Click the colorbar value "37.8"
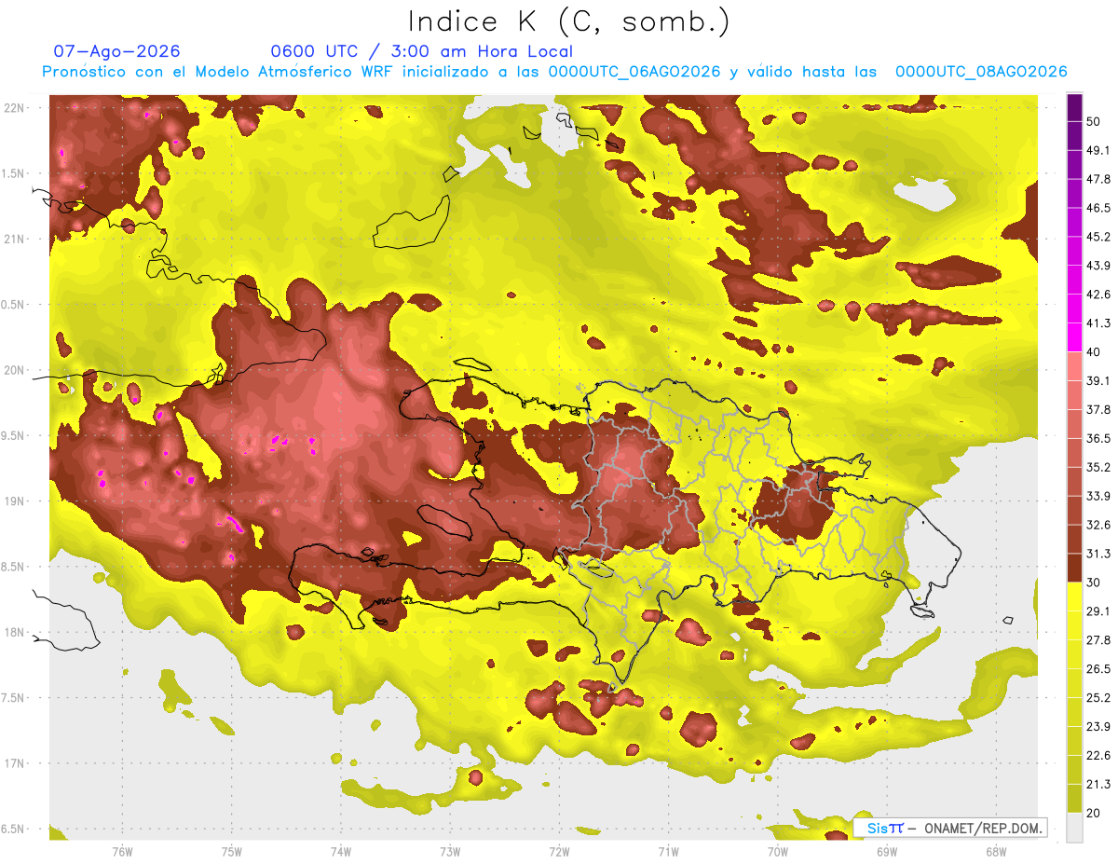The height and width of the screenshot is (864, 1118). pos(1098,410)
